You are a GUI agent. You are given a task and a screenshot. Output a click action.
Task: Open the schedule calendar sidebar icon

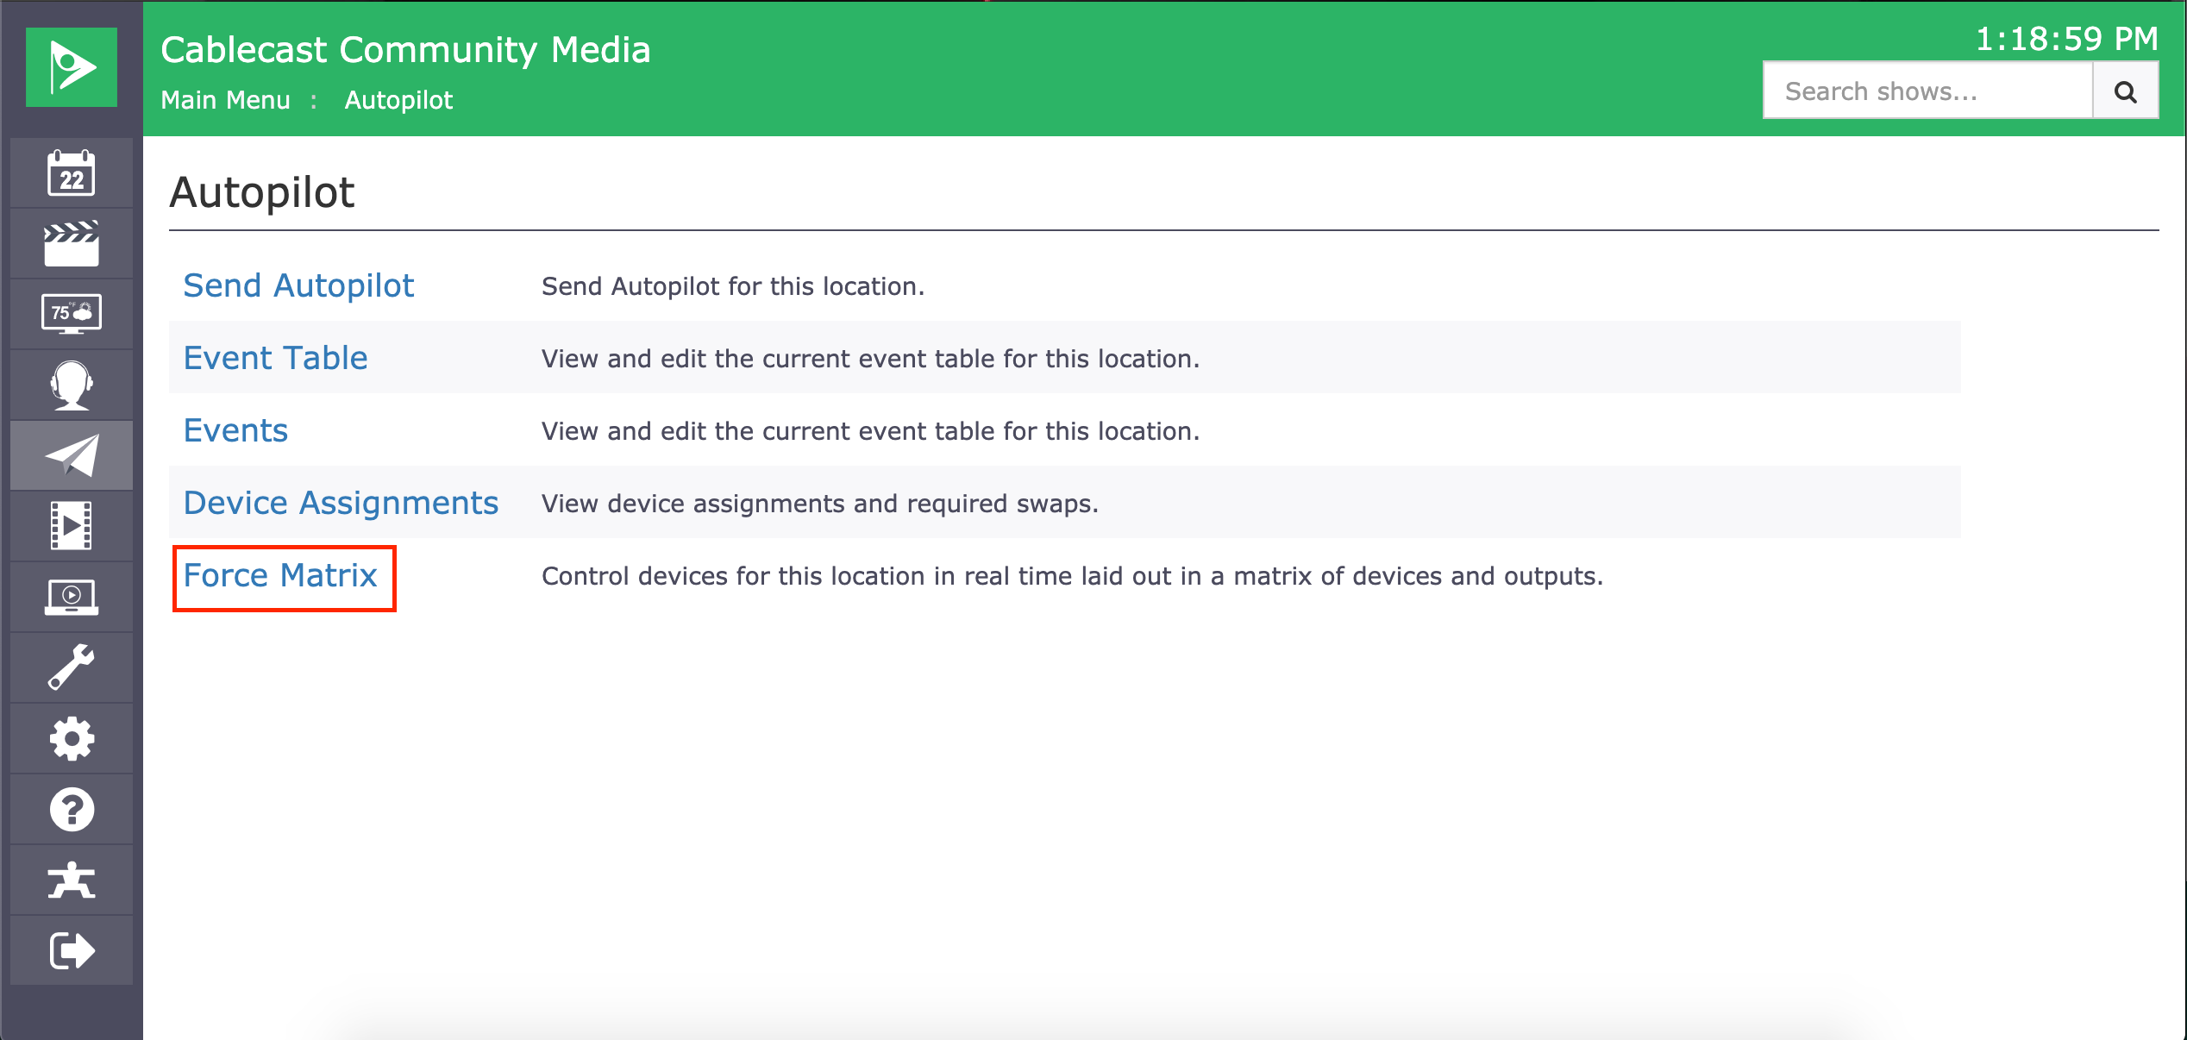[72, 172]
